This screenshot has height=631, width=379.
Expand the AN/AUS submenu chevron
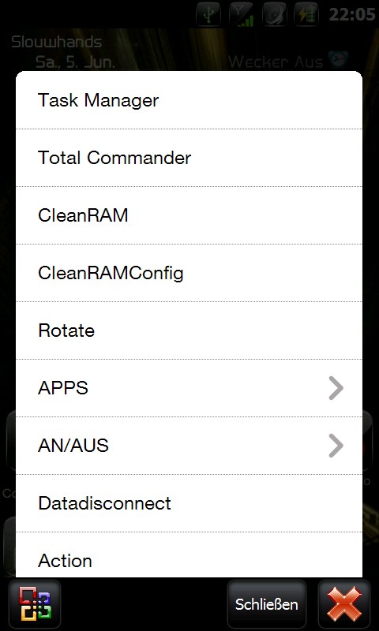tap(336, 446)
